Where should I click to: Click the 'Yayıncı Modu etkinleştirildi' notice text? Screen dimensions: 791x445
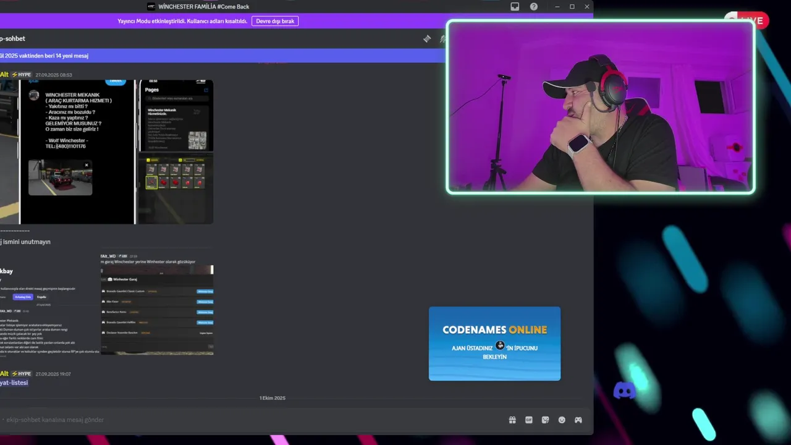(x=182, y=21)
